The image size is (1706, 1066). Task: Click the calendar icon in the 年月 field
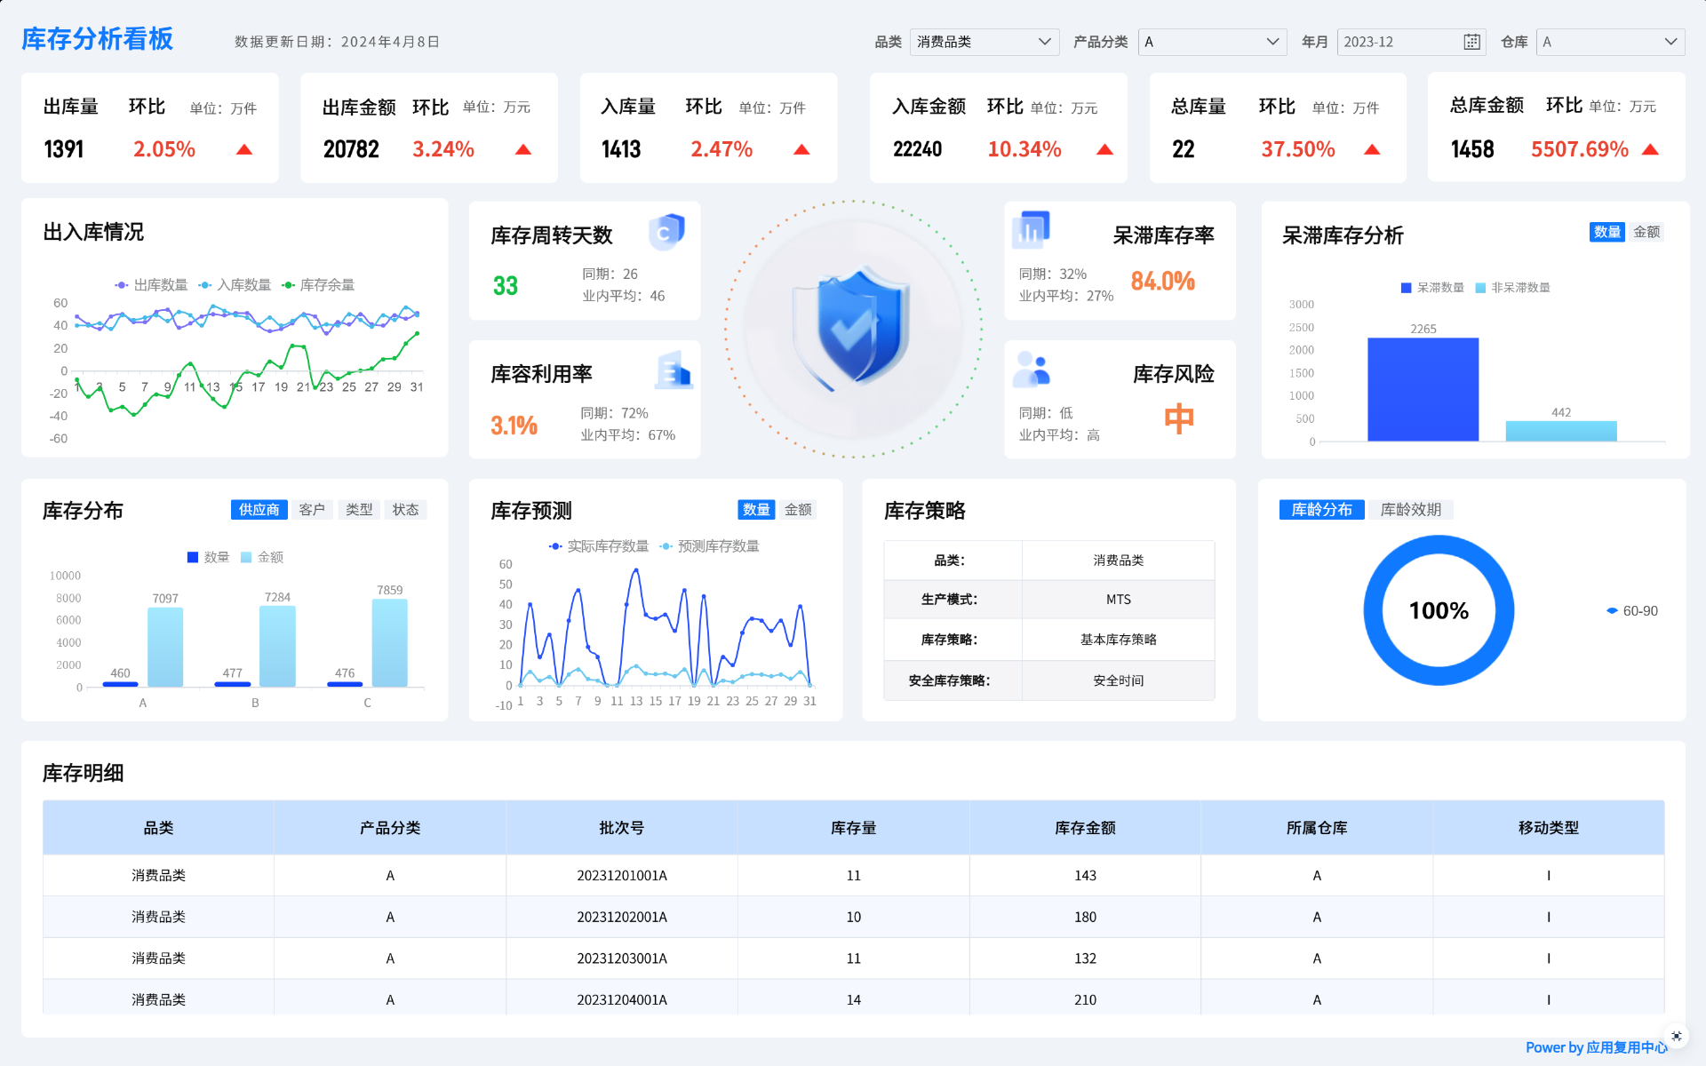pyautogui.click(x=1471, y=42)
